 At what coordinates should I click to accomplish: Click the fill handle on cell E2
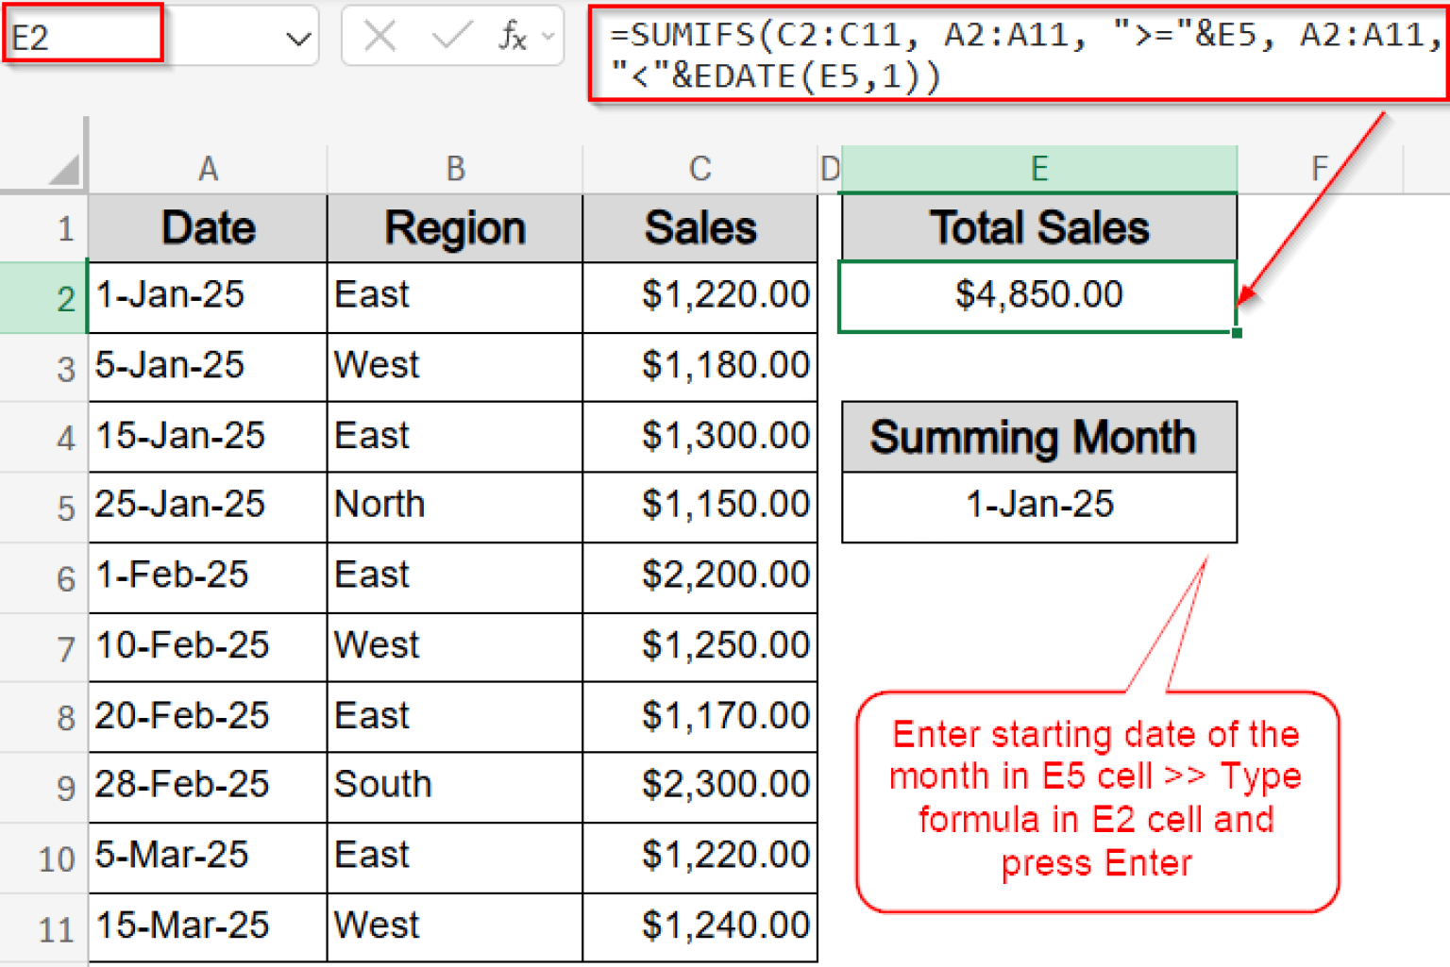[1238, 332]
